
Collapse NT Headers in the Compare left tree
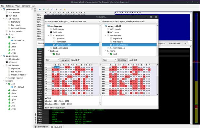(49, 35)
